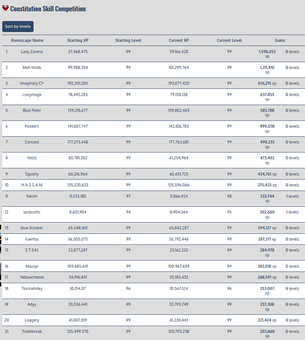Viewport: 305px width, 340px height.
Task: Click the Gains column header
Action: [280, 40]
